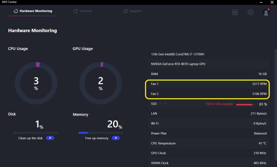Close the MSI Center window
277x167 pixels.
(x=272, y=2)
